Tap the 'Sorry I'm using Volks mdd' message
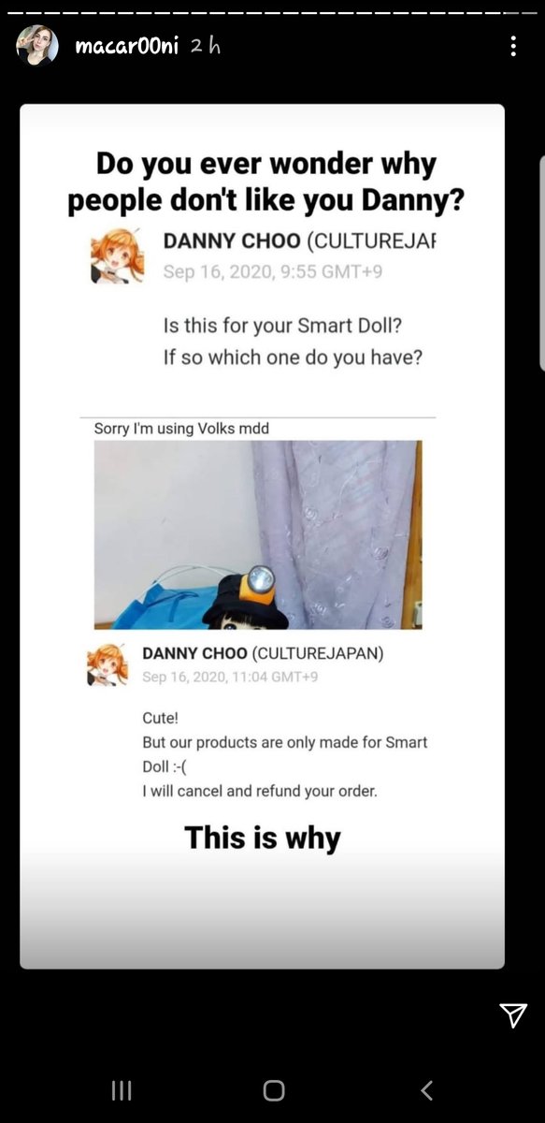Viewport: 545px width, 1123px height. tap(181, 429)
